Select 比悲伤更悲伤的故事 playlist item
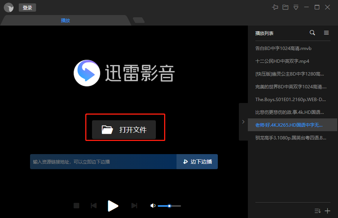This screenshot has height=218, width=338. tap(293, 112)
